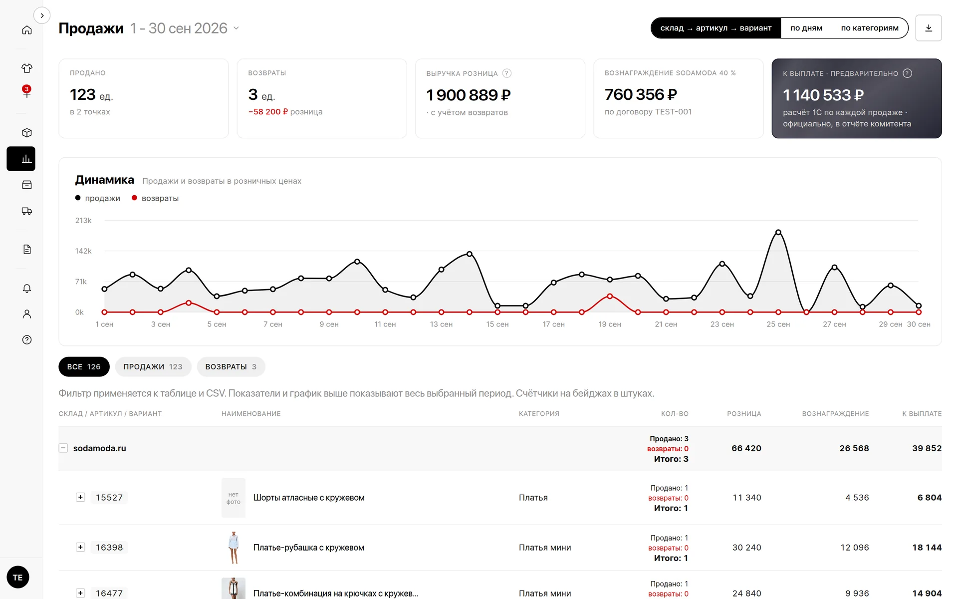The width and height of the screenshot is (958, 599).
Task: Click the 19 сен returns data point
Action: [x=610, y=297]
